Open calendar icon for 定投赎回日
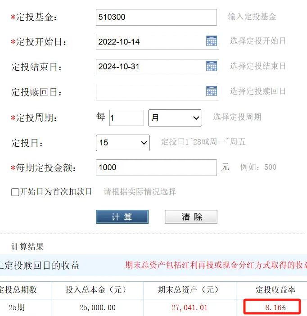The image size is (307, 316). pyautogui.click(x=212, y=91)
